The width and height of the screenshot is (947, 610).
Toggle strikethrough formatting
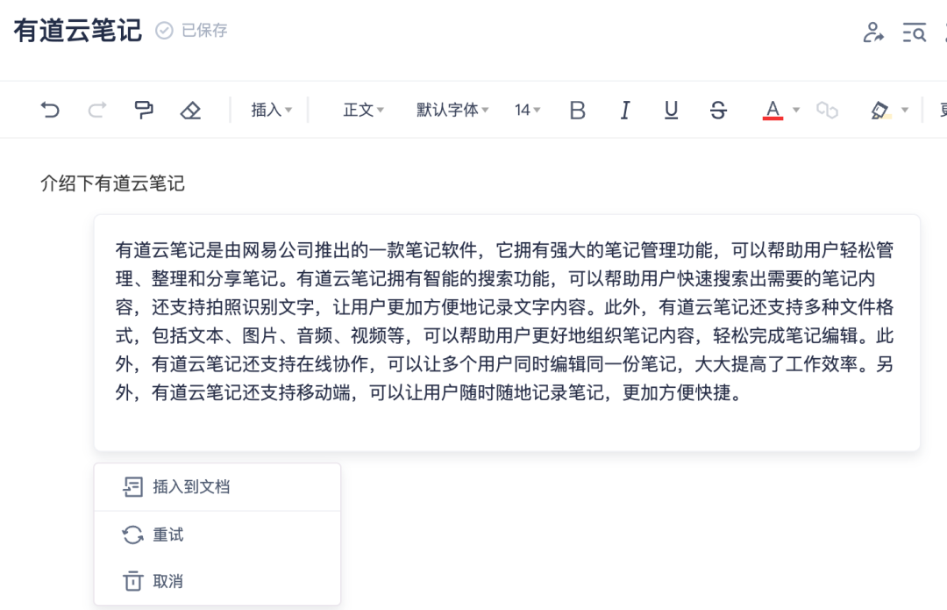[718, 110]
